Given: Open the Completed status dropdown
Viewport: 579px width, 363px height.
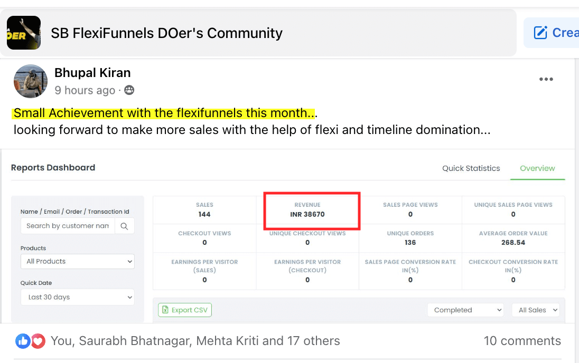Looking at the screenshot, I should [x=465, y=310].
